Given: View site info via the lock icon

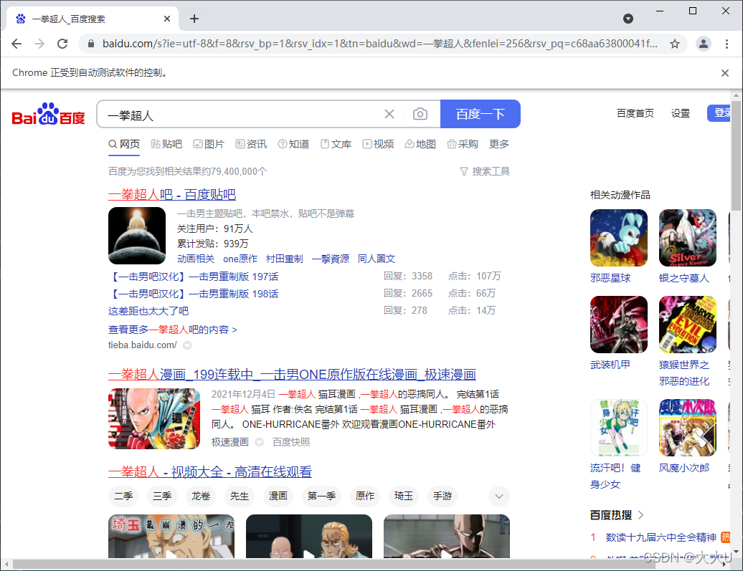Looking at the screenshot, I should point(91,44).
